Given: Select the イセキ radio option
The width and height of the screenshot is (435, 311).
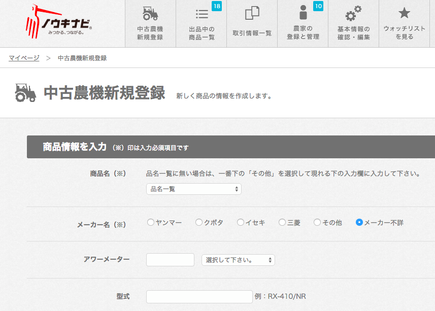Looking at the screenshot, I should (x=241, y=222).
